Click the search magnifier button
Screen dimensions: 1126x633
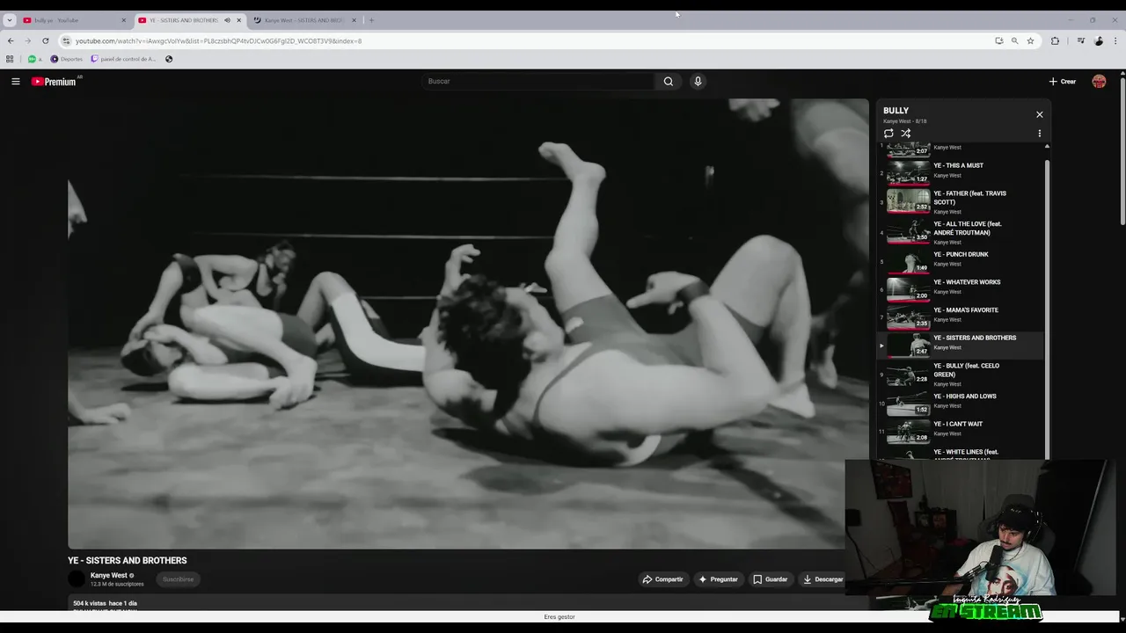pyautogui.click(x=669, y=81)
